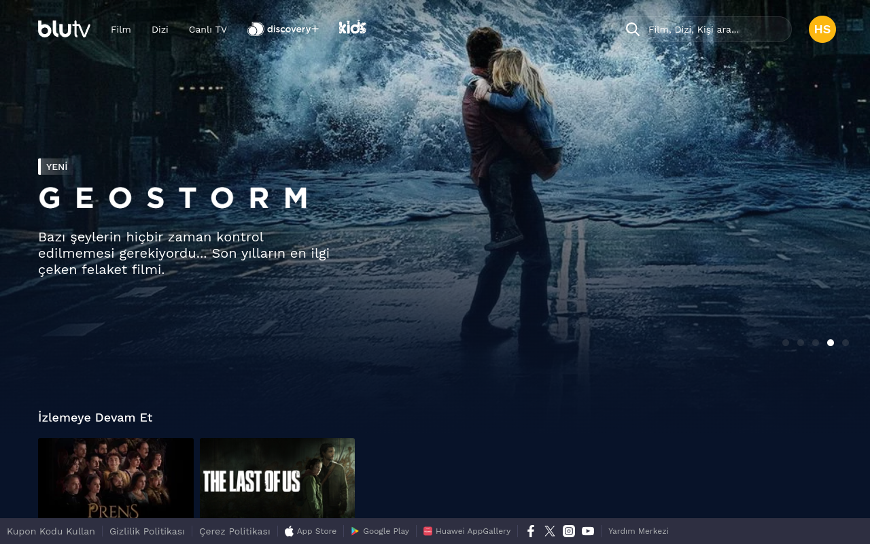Click the YENİ badge

(56, 167)
